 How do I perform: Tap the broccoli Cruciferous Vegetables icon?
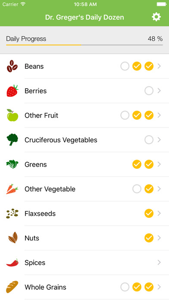(x=13, y=140)
